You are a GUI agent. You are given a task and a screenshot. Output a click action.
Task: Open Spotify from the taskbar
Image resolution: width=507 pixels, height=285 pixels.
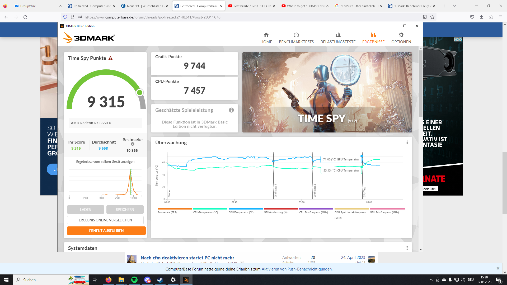pos(134,280)
